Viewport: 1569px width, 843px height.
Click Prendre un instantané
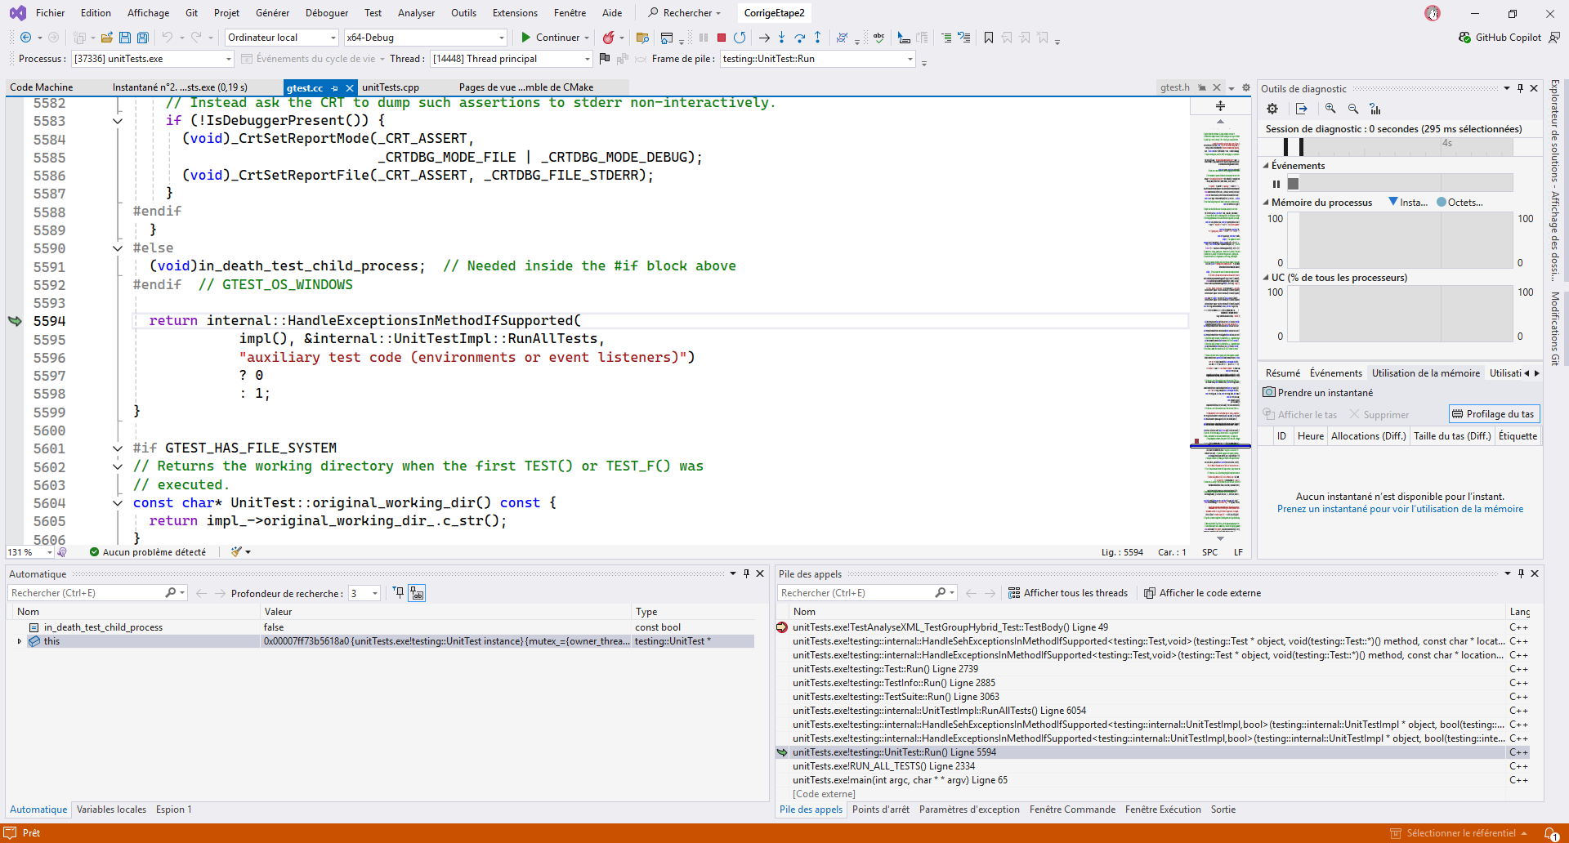click(1318, 393)
